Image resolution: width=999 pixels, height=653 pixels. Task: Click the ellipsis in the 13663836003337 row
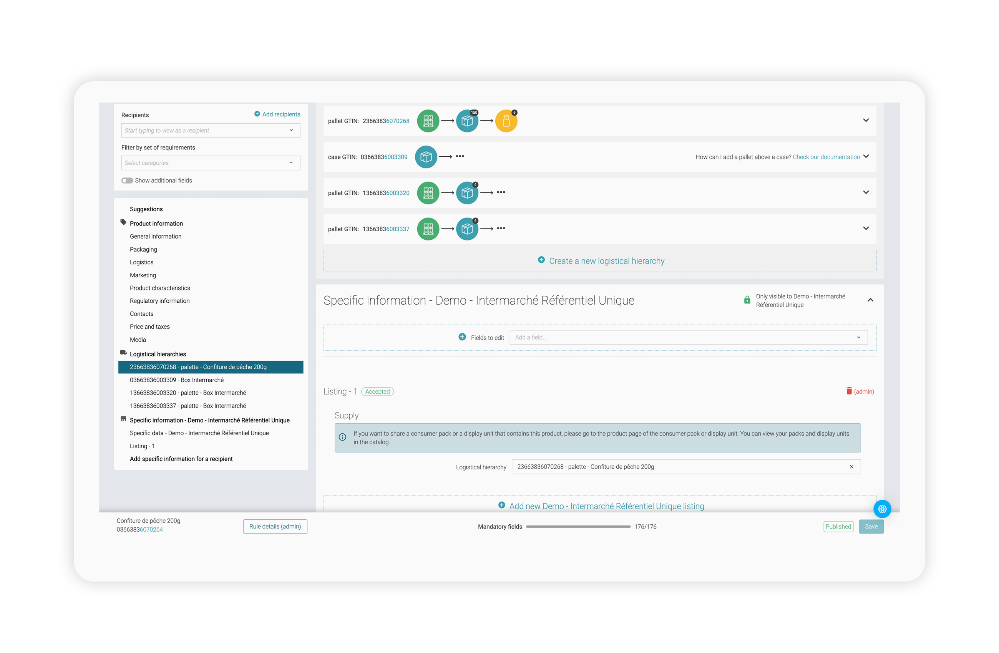click(x=501, y=229)
